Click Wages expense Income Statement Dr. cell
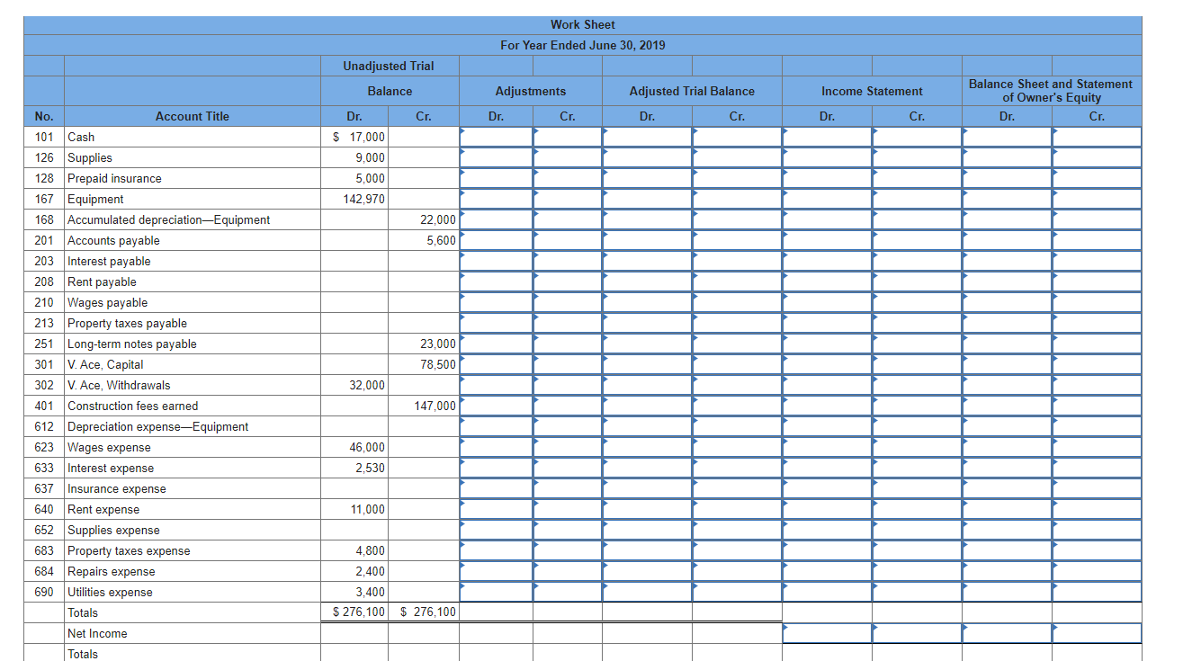This screenshot has width=1192, height=661. [827, 447]
